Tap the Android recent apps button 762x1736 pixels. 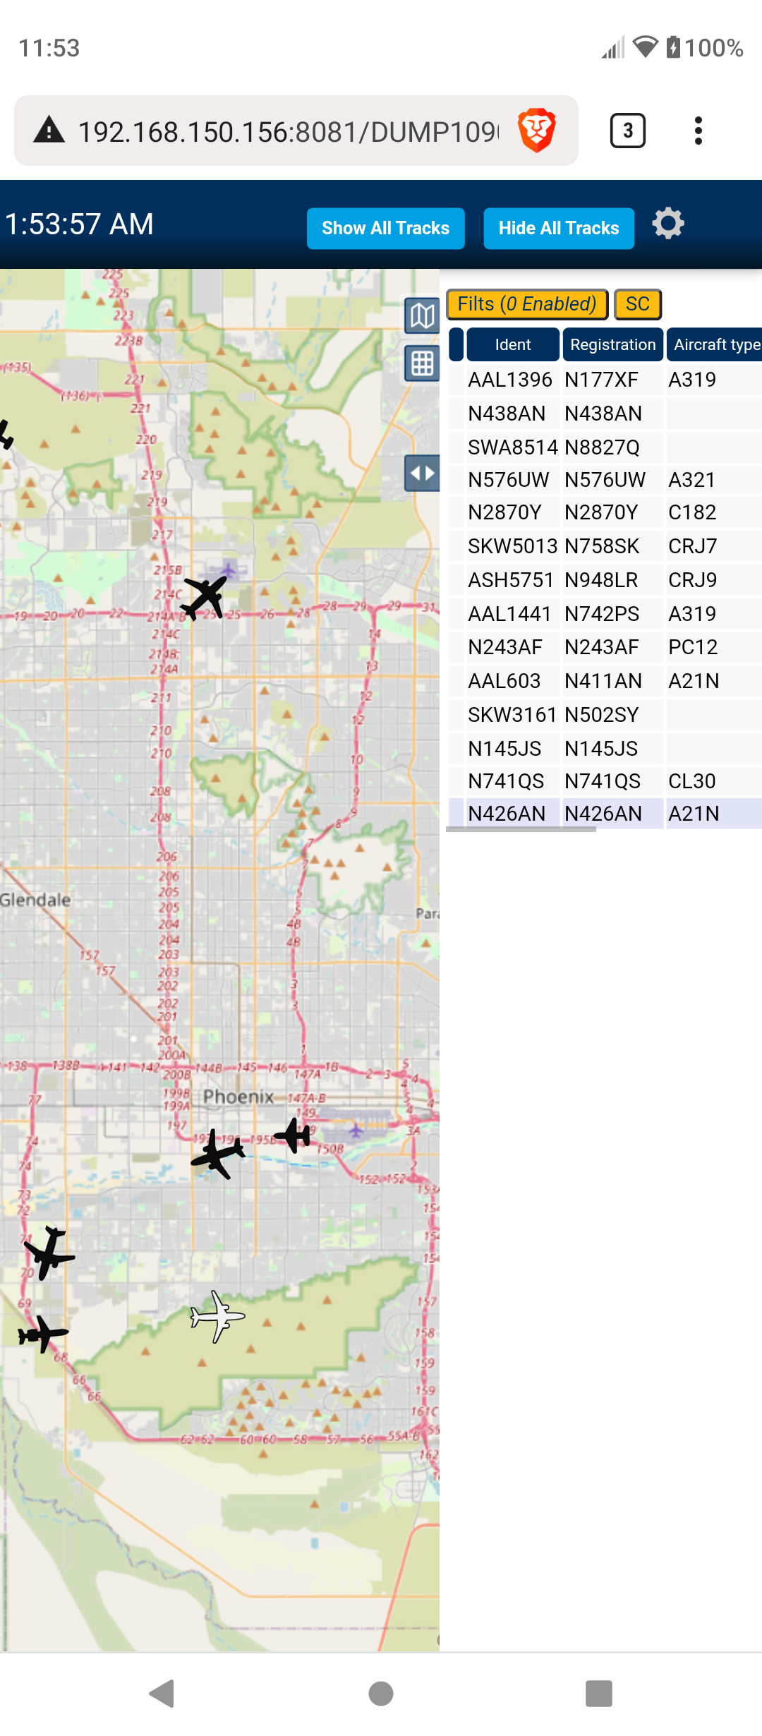[599, 1693]
